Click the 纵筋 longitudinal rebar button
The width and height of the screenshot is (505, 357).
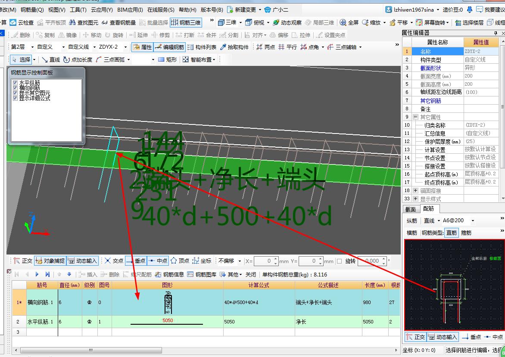[x=411, y=220]
